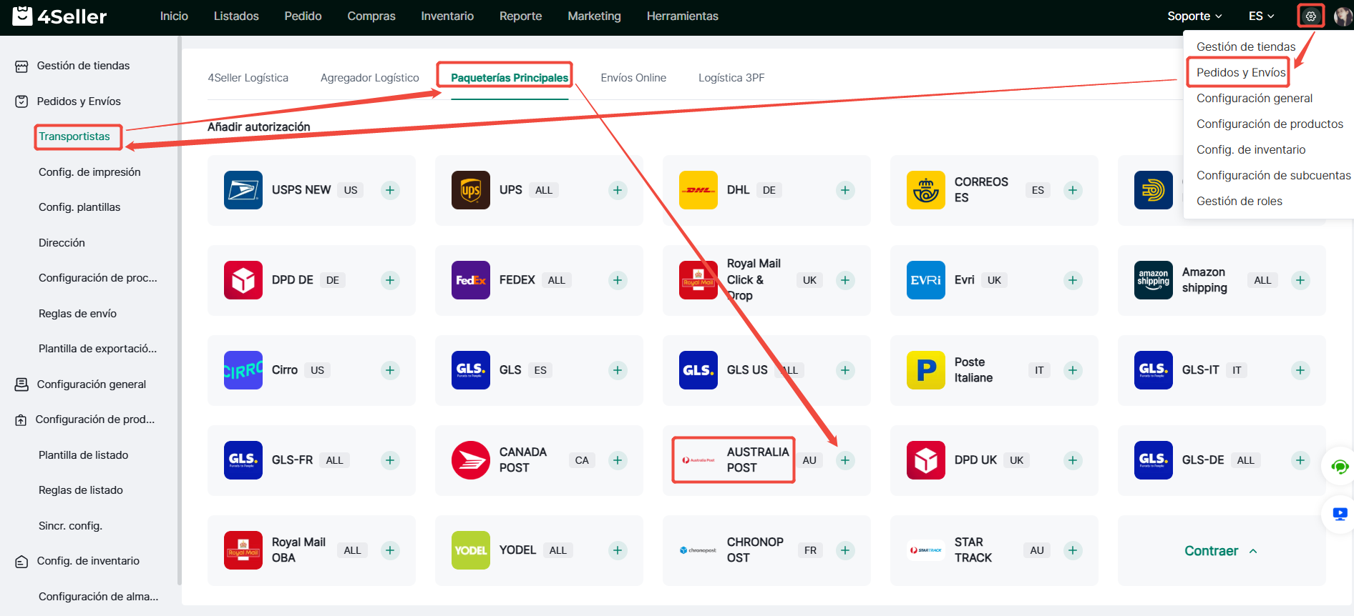Click the sidebar vertical scrollbar

pyautogui.click(x=179, y=311)
